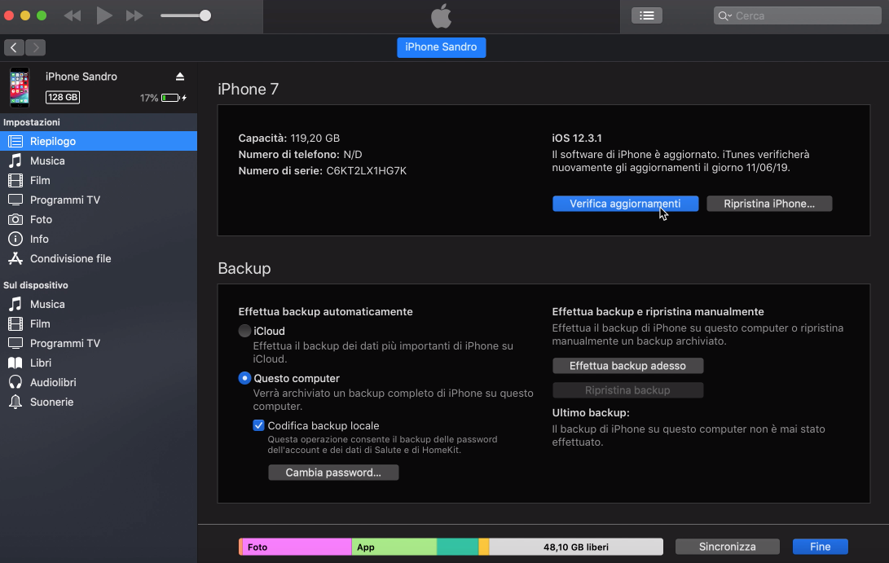Click the yellow storage bar segment

pyautogui.click(x=484, y=547)
